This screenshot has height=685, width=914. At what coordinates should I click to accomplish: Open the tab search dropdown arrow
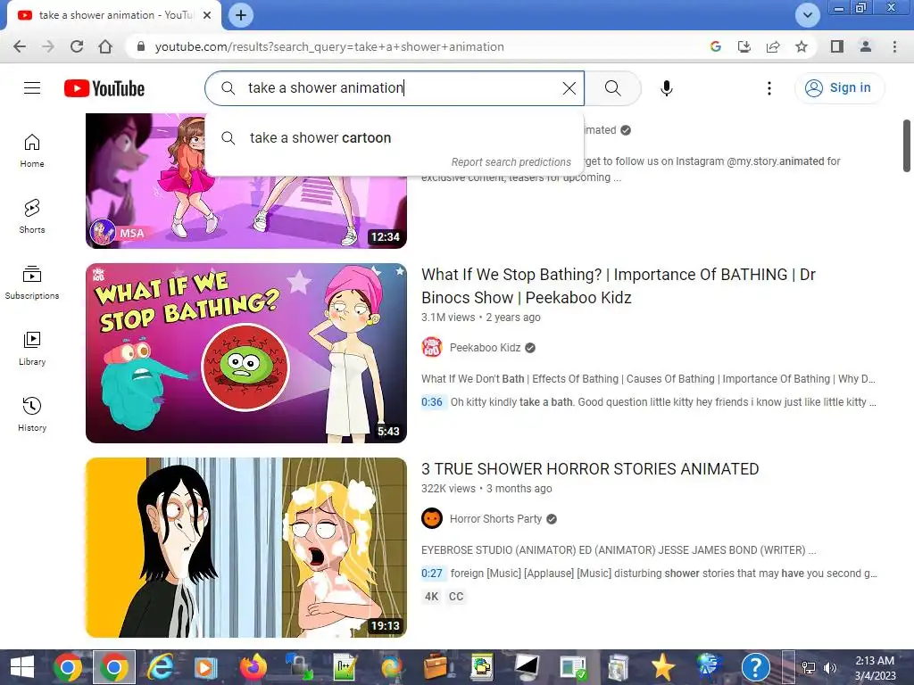807,15
